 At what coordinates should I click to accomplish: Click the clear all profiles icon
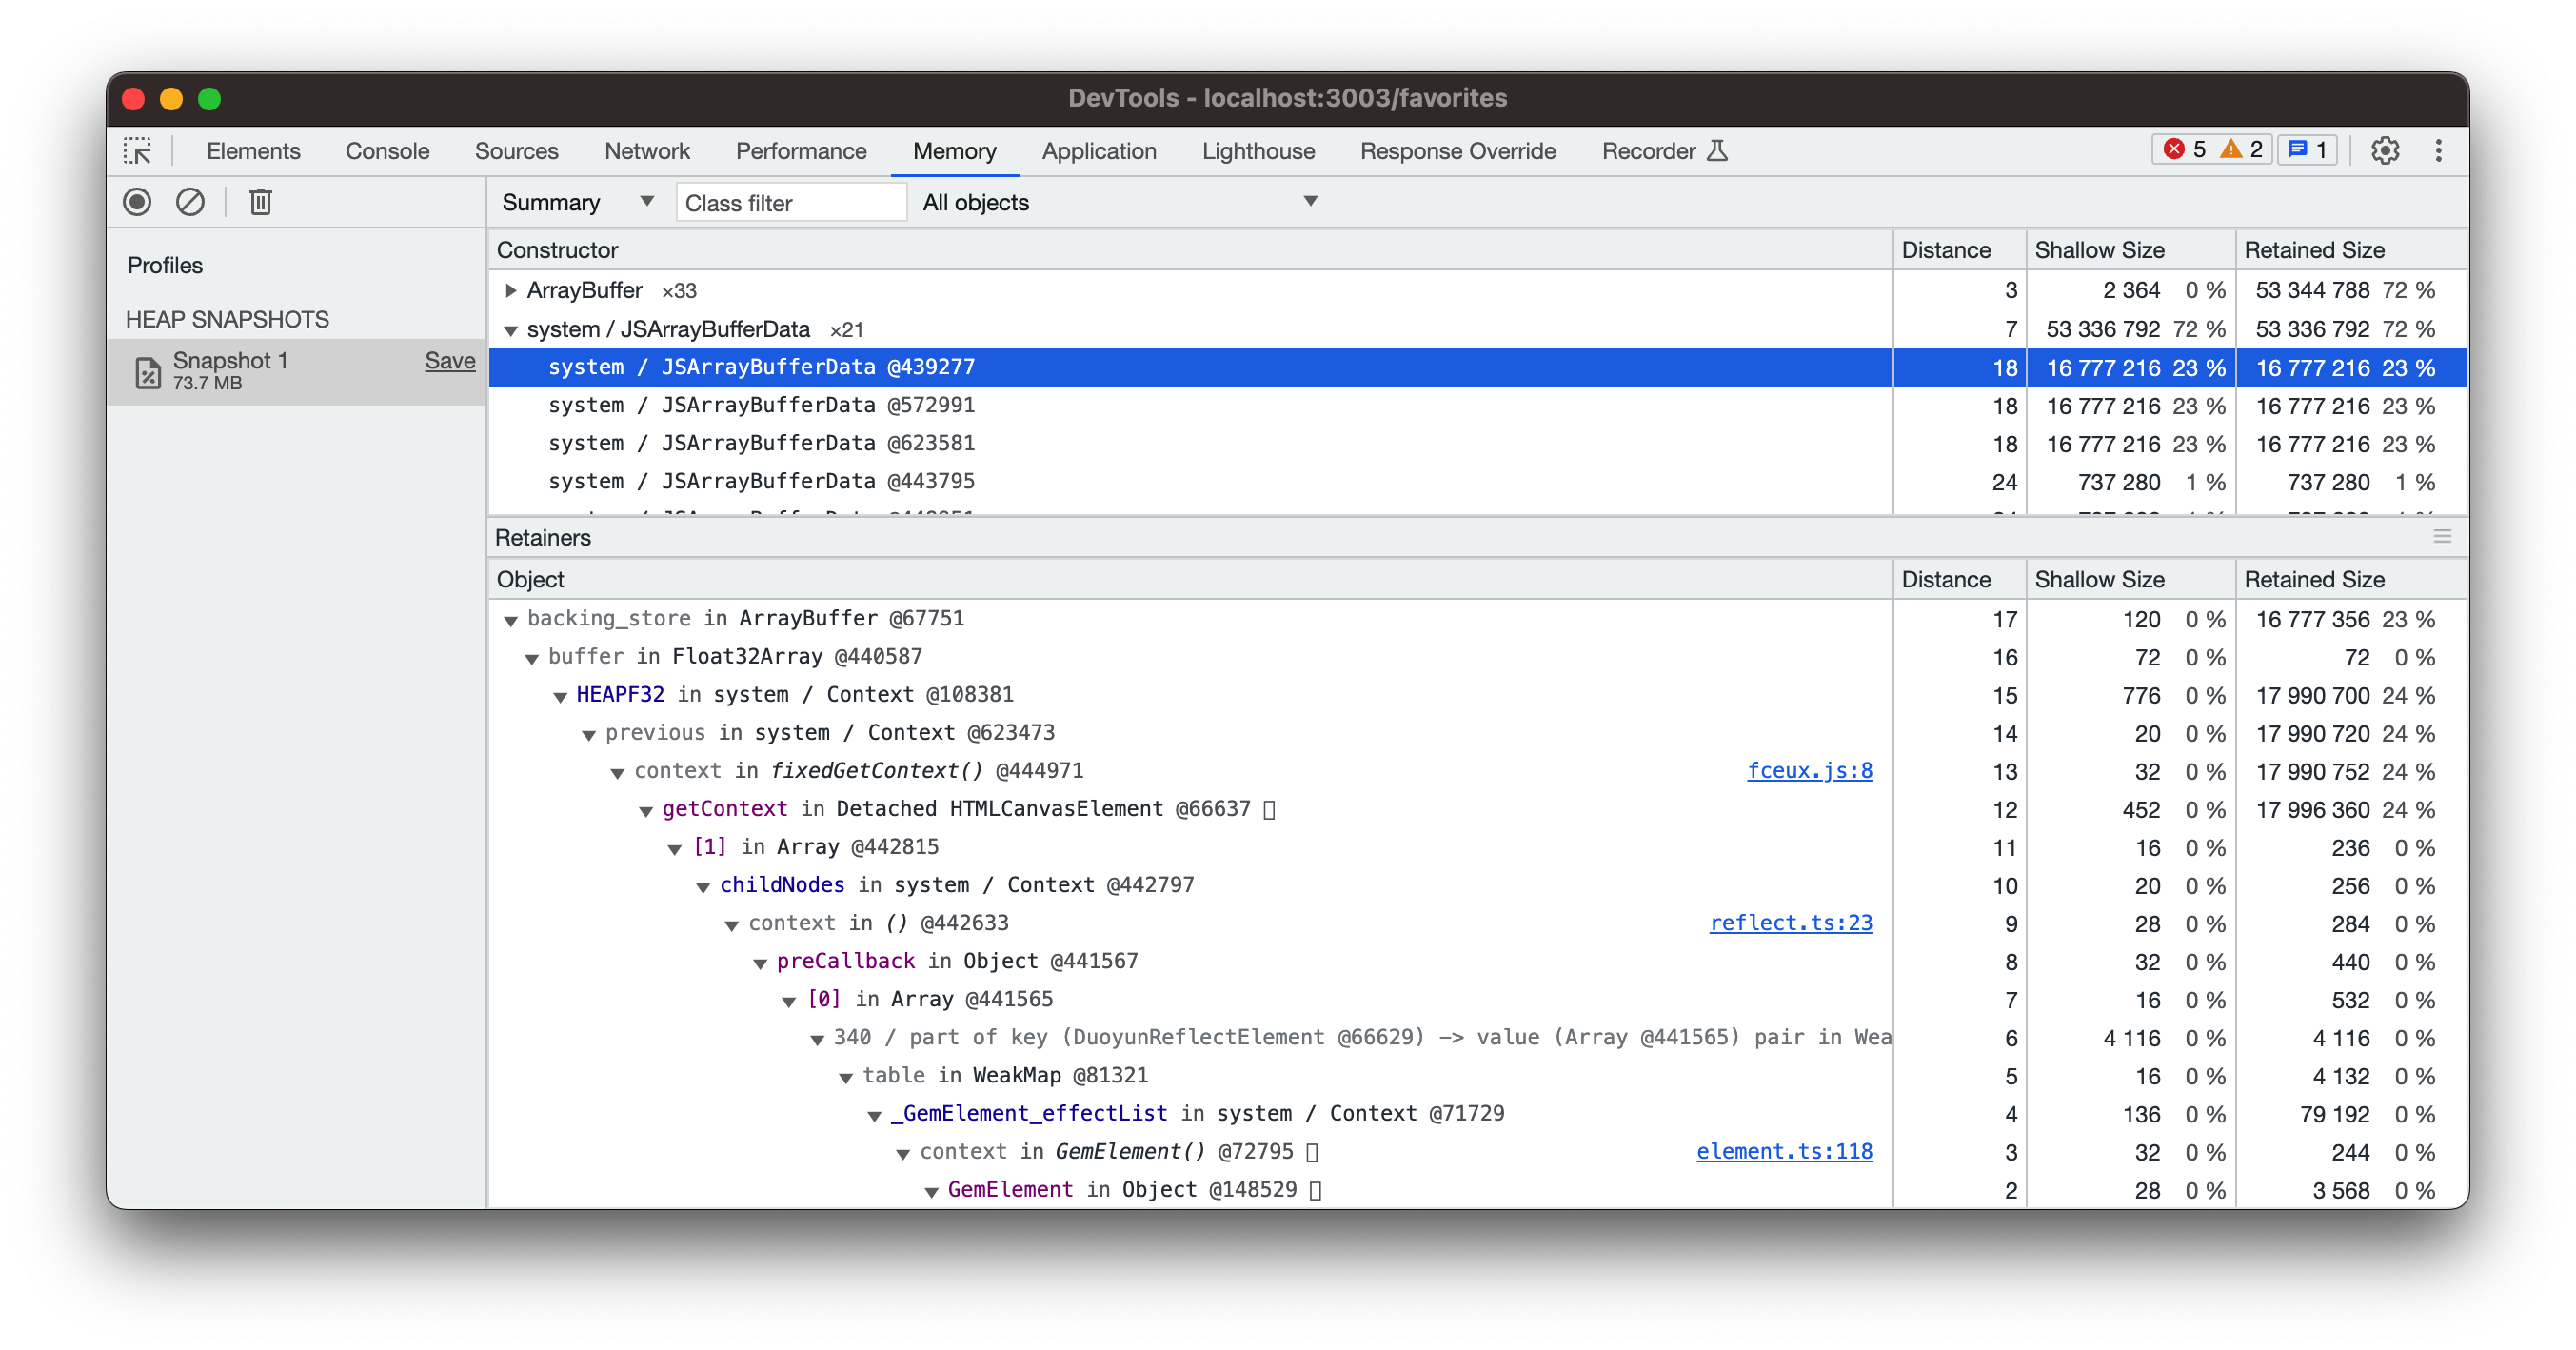coord(190,202)
